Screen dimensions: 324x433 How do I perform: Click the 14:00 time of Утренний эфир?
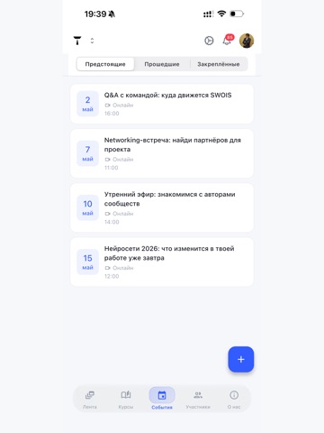tap(112, 222)
